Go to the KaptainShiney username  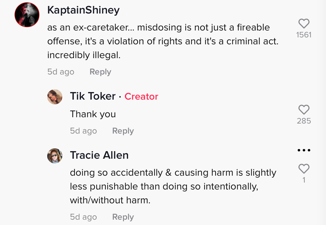[x=83, y=10]
